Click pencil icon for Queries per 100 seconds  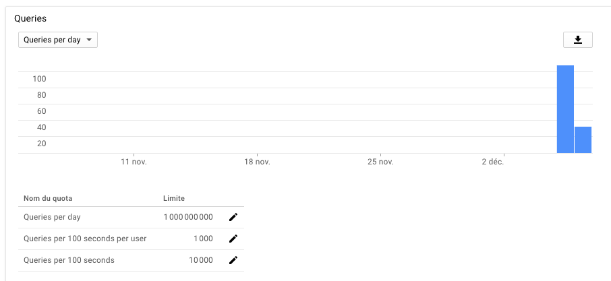(x=233, y=260)
